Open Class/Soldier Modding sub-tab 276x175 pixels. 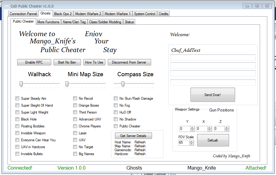[105, 22]
